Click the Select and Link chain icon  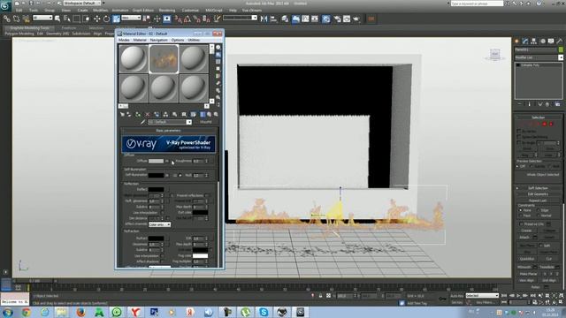pos(7,19)
